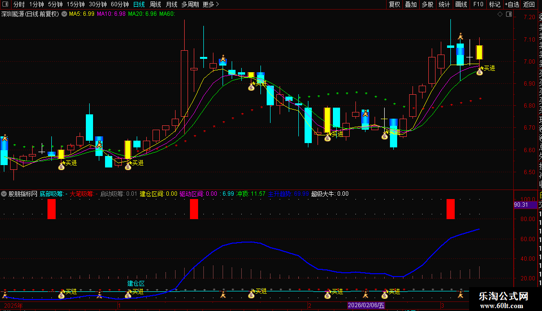
Task: Click the MA10: 6.98 label
Action: click(111, 14)
